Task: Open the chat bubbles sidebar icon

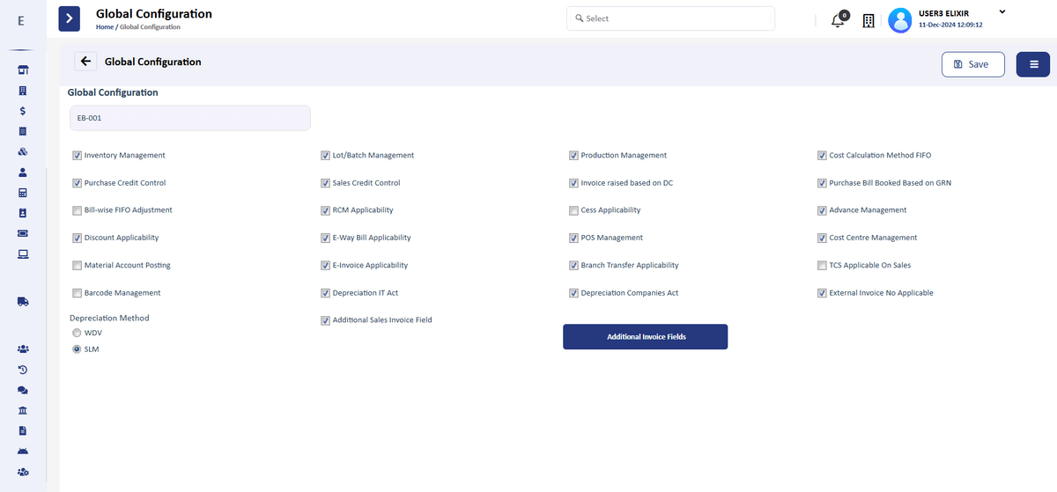Action: pyautogui.click(x=23, y=390)
